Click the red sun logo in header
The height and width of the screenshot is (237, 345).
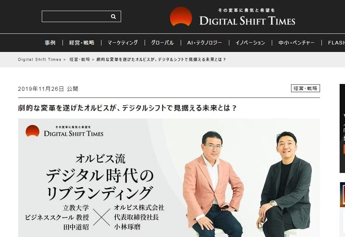181,17
